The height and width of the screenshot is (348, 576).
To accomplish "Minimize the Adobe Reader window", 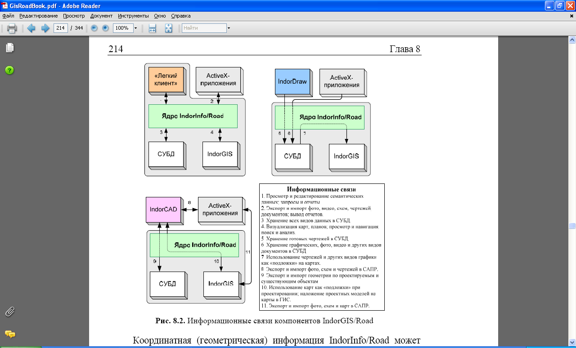I will coord(549,6).
